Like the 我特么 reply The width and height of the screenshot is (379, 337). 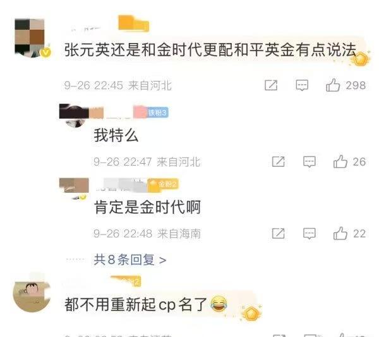tap(340, 161)
